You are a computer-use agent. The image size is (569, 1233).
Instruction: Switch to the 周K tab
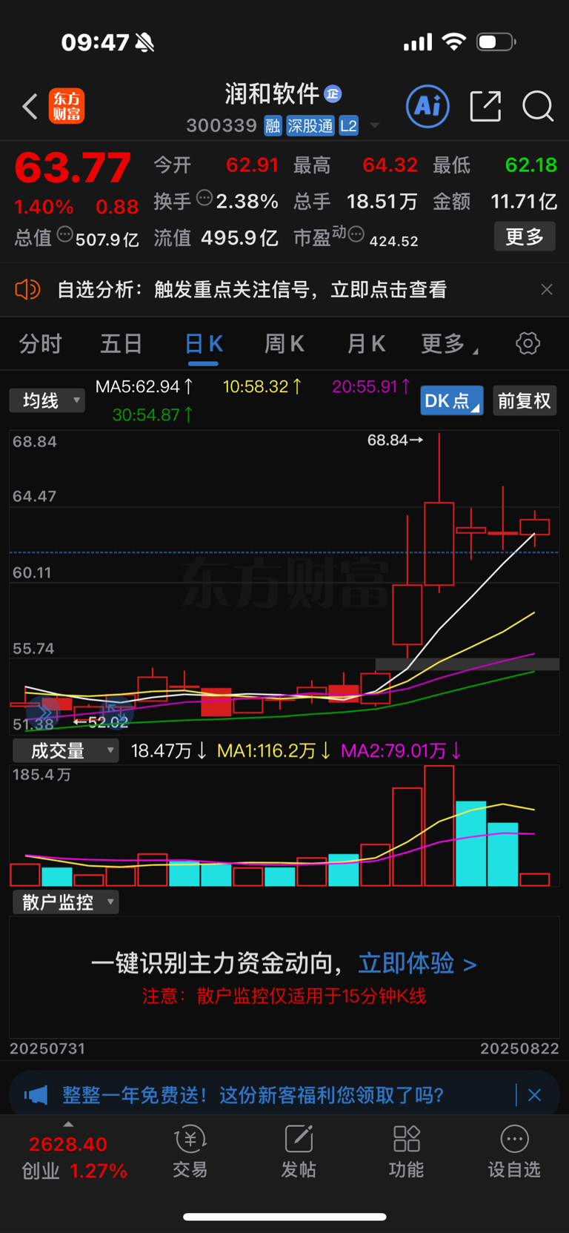point(284,344)
